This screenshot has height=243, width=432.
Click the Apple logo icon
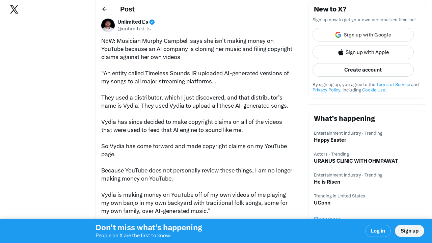point(341,52)
